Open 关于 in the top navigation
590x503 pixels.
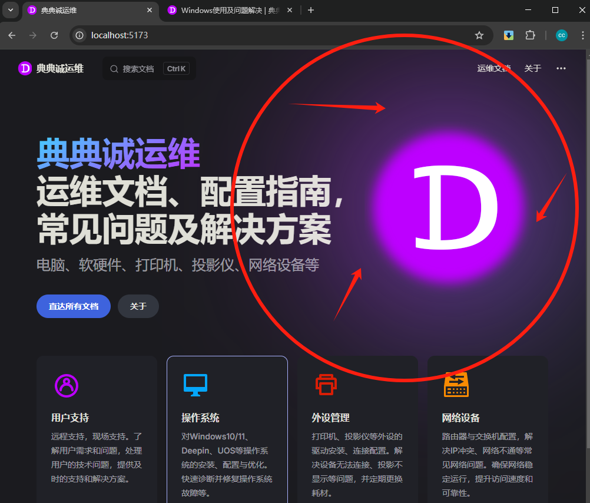[x=533, y=68]
